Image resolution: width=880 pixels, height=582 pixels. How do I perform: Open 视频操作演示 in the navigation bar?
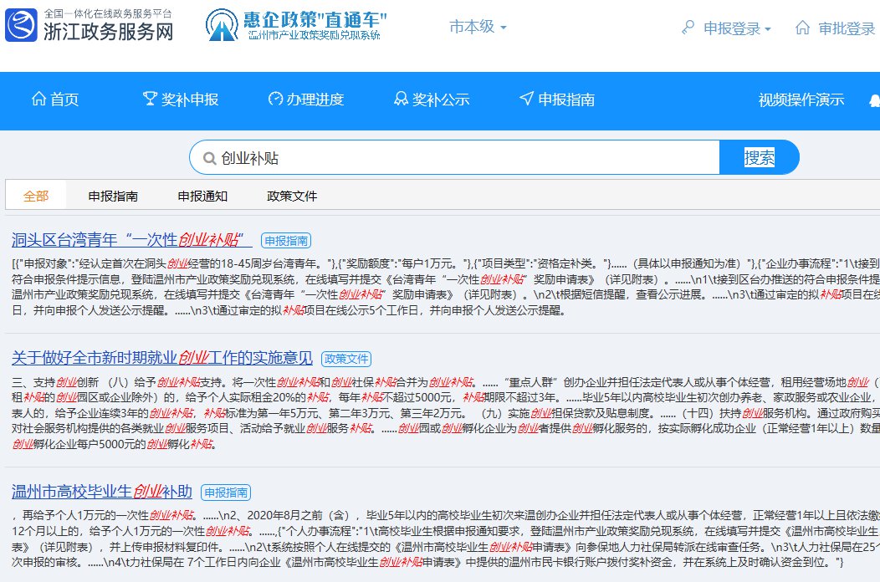801,100
